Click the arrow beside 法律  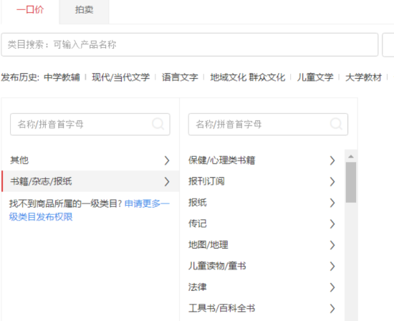click(332, 287)
